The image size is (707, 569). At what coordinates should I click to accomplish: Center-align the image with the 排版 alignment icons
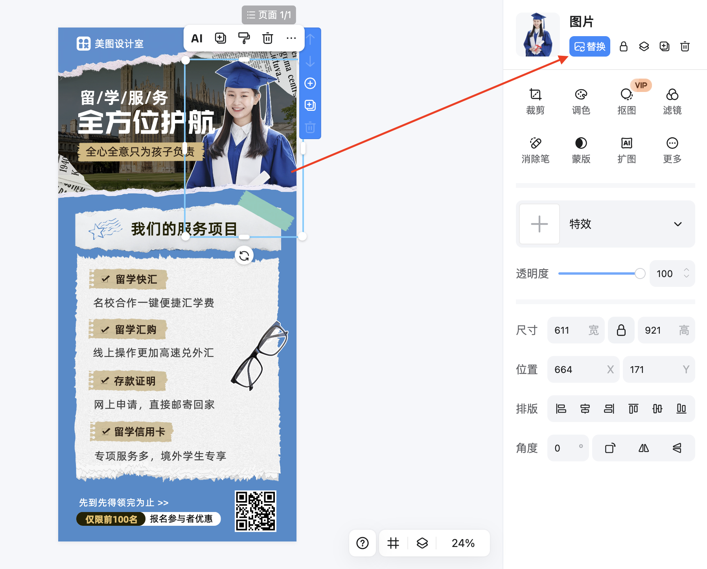point(585,409)
